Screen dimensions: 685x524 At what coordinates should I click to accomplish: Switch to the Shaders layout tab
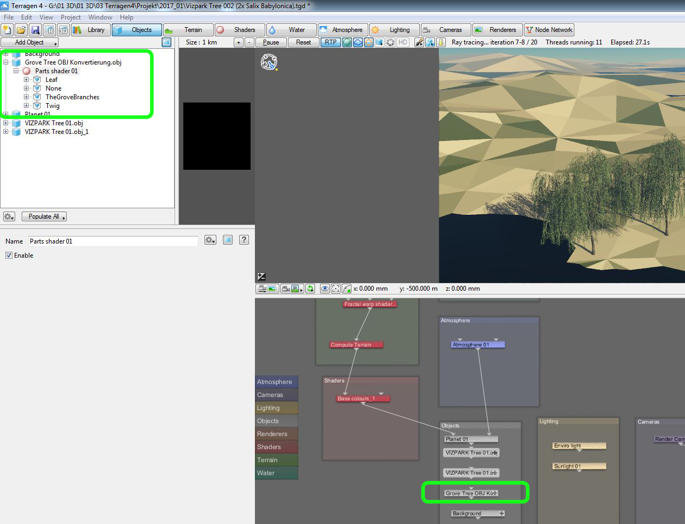tap(239, 30)
